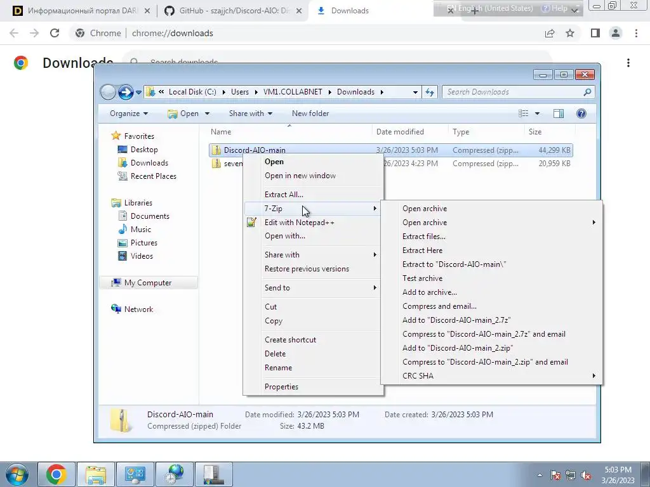Viewport: 650px width, 487px height.
Task: Bookmark this page with star icon
Action: [x=570, y=33]
